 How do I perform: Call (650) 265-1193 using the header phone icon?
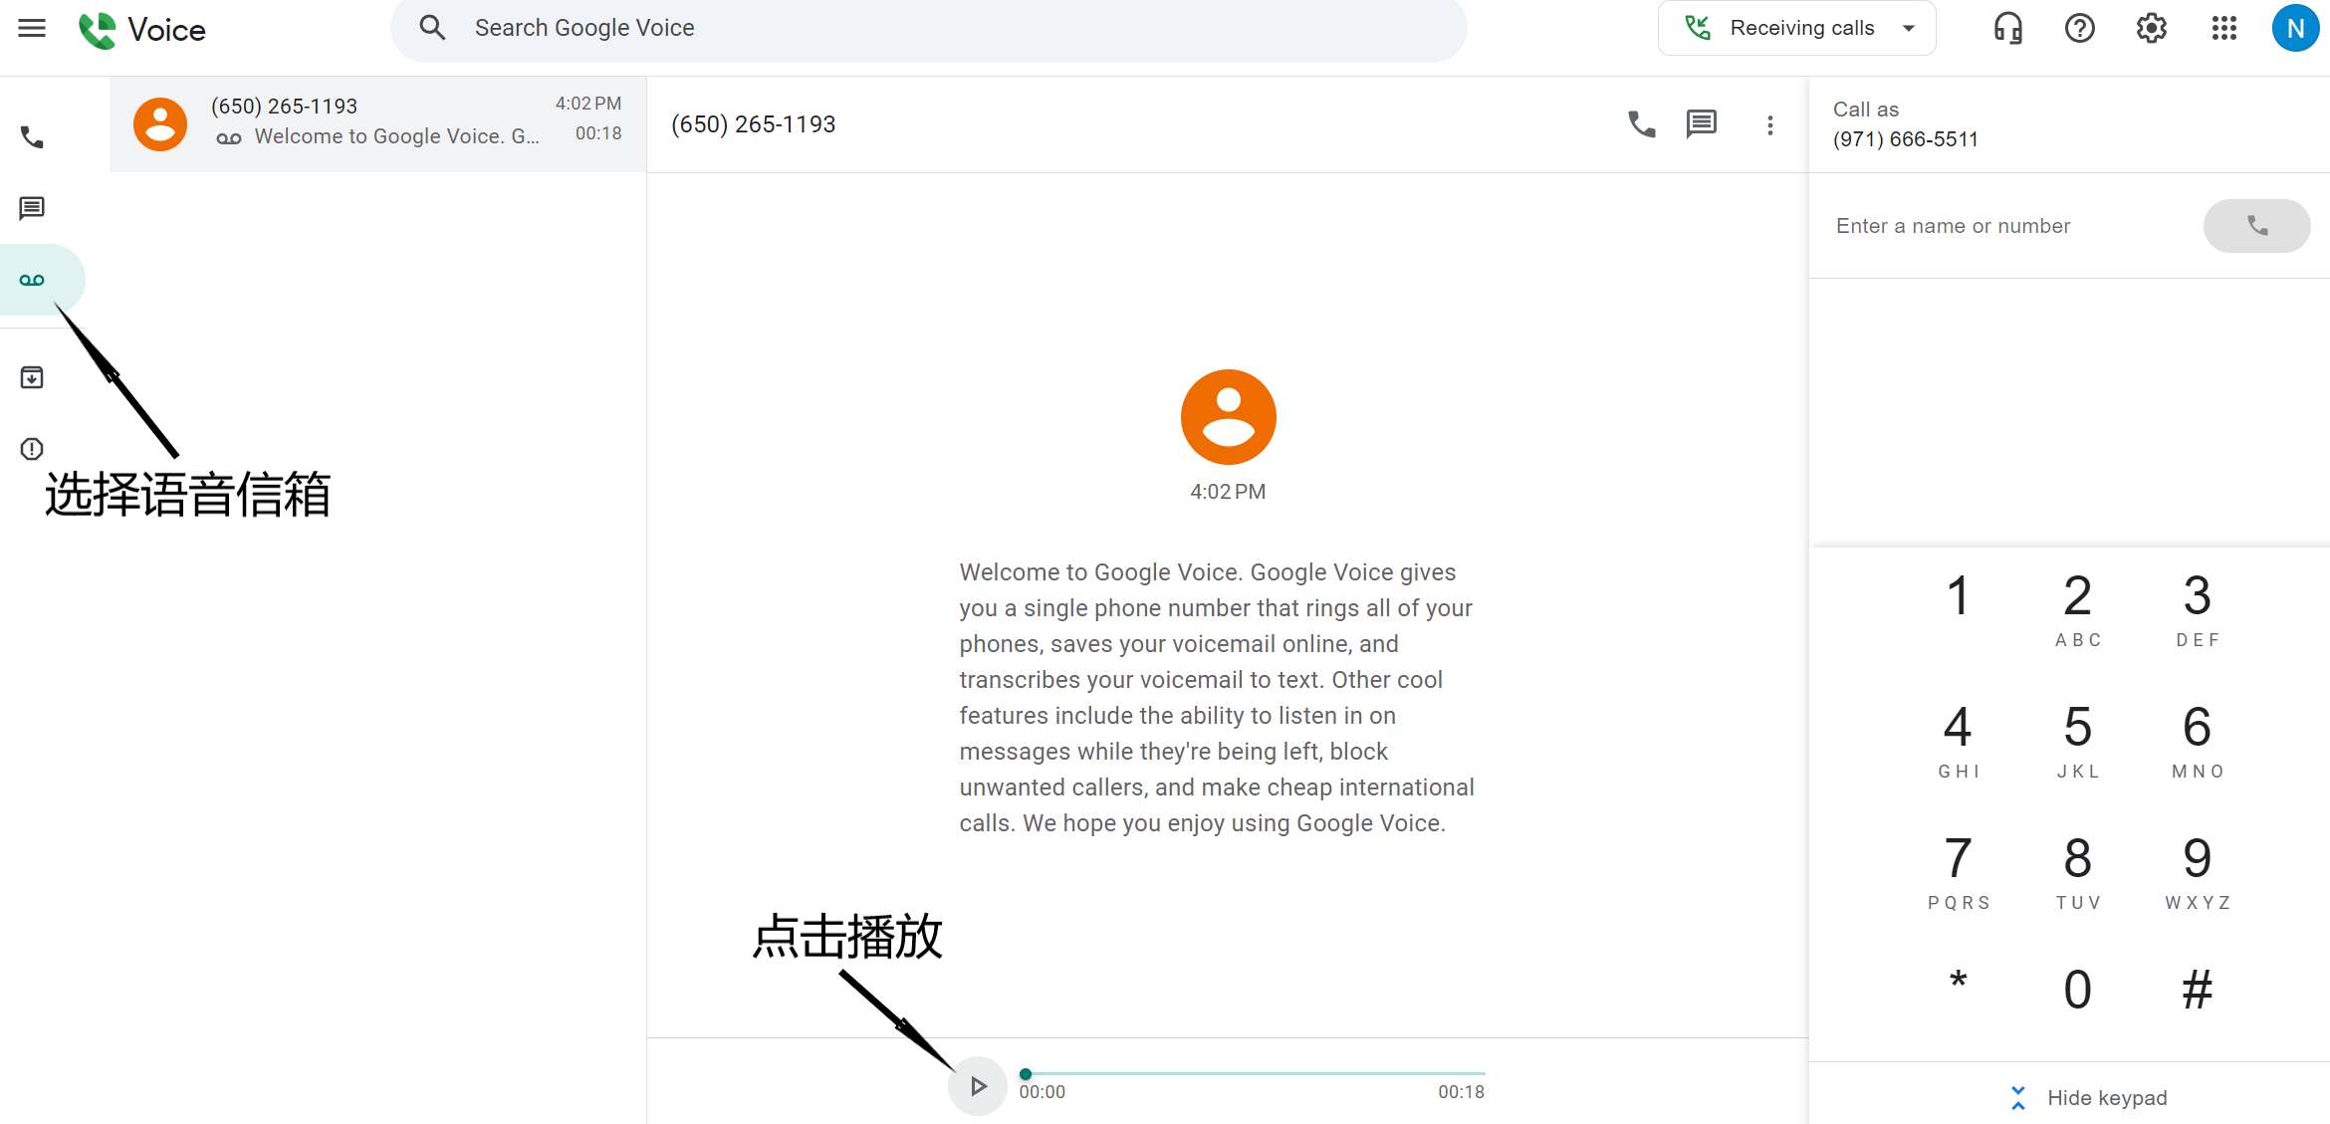pos(1641,124)
